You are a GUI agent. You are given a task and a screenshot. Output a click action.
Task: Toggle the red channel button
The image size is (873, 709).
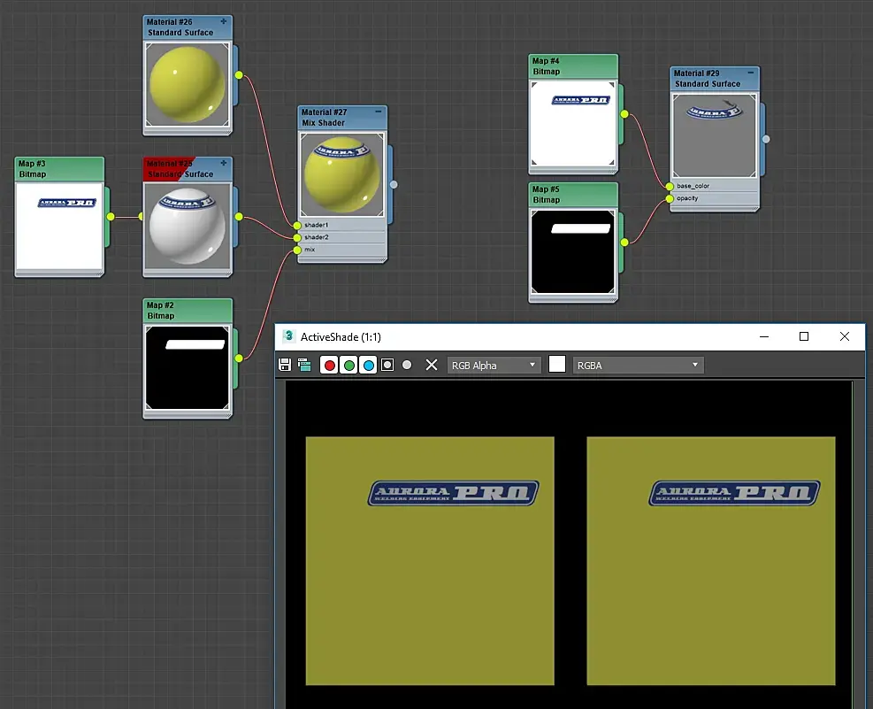pyautogui.click(x=329, y=365)
